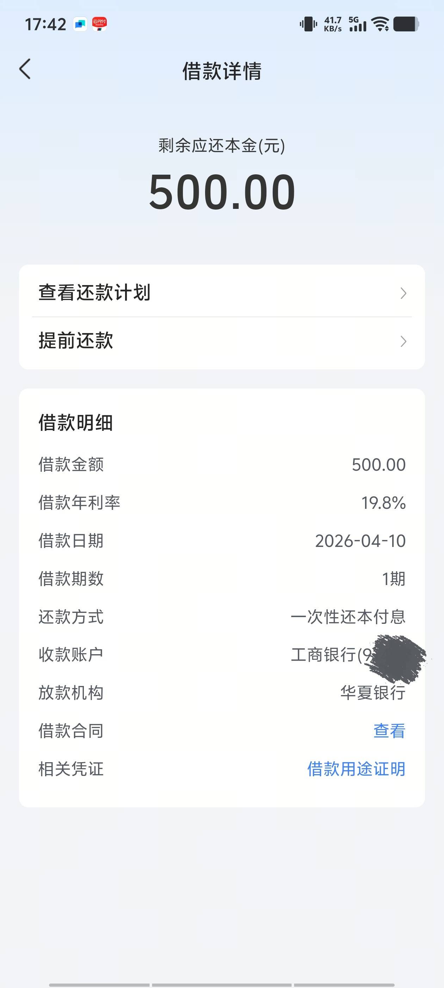Tap the battery indicator icon
Viewport: 444px width, 988px height.
pos(406,24)
